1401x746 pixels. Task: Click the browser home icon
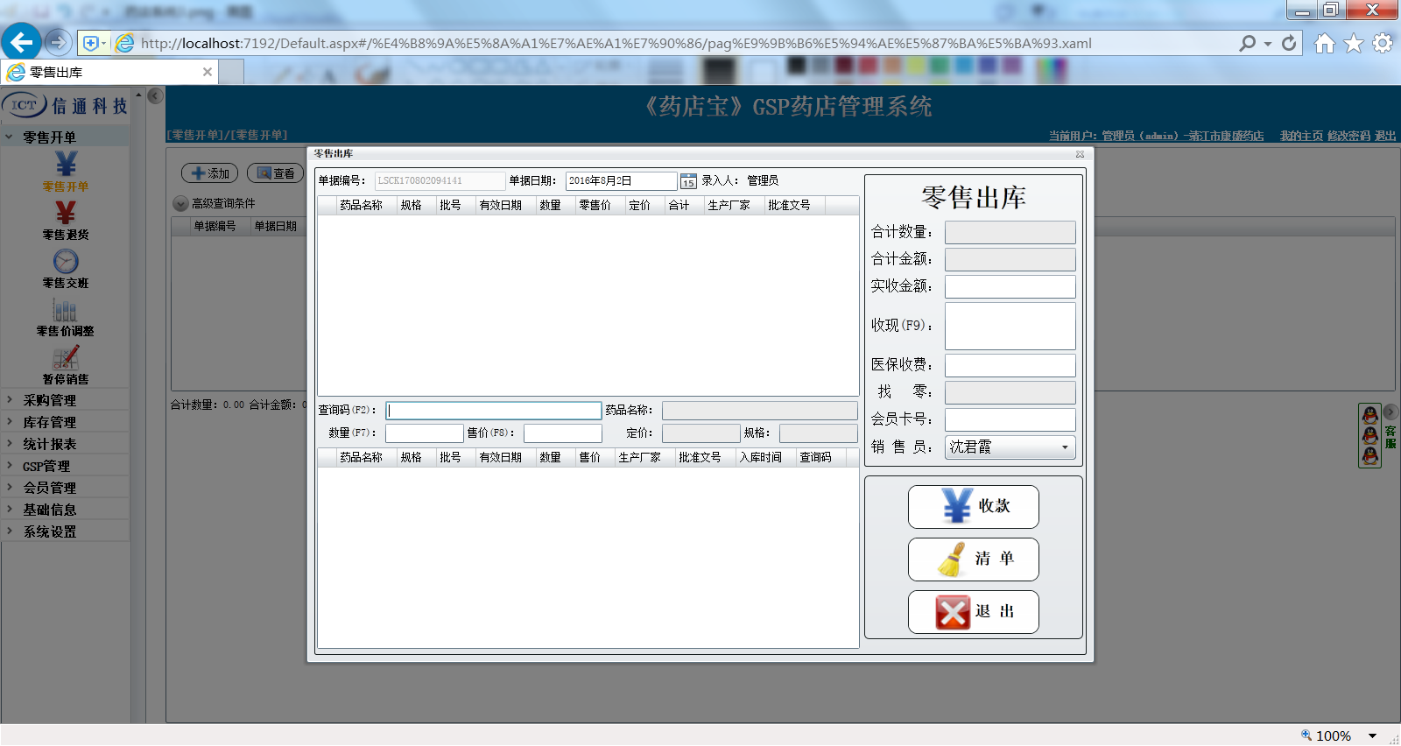pyautogui.click(x=1324, y=43)
